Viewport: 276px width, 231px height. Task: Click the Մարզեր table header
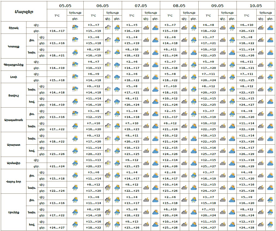point(24,11)
